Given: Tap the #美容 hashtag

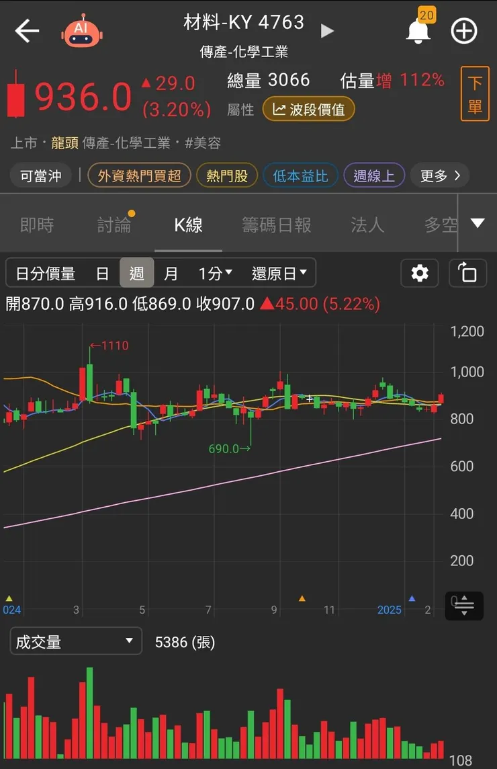Looking at the screenshot, I should (203, 143).
